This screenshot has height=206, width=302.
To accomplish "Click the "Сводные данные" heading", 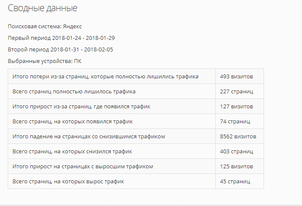I will pyautogui.click(x=43, y=8).
